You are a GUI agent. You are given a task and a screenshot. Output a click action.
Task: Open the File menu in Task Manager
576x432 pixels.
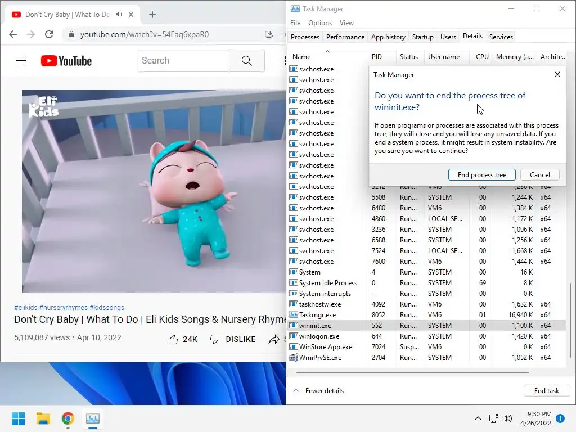pos(295,22)
